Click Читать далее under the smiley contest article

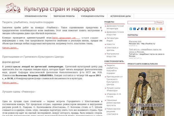point(10,48)
